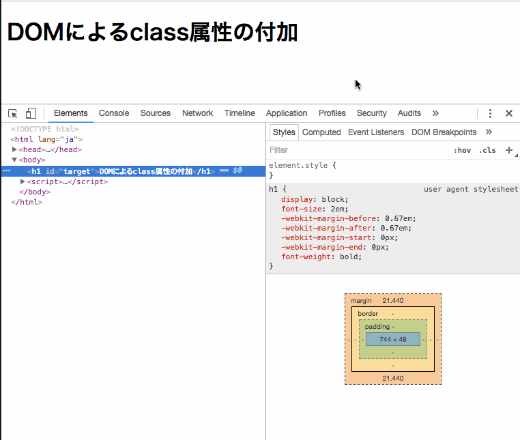Screen dimensions: 520x440
Task: Toggle the :hov element state panel
Action: click(462, 150)
